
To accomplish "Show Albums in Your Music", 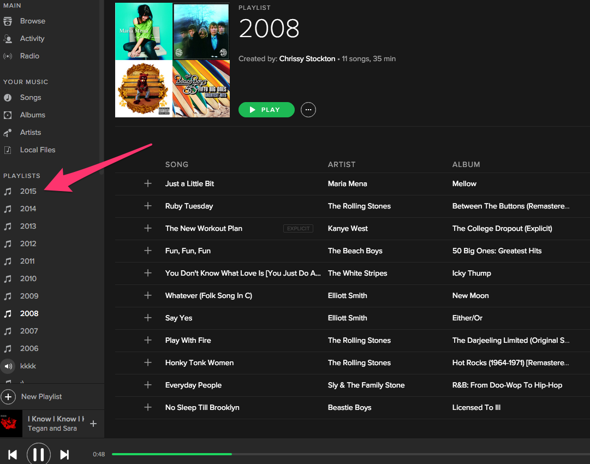I will pos(33,115).
